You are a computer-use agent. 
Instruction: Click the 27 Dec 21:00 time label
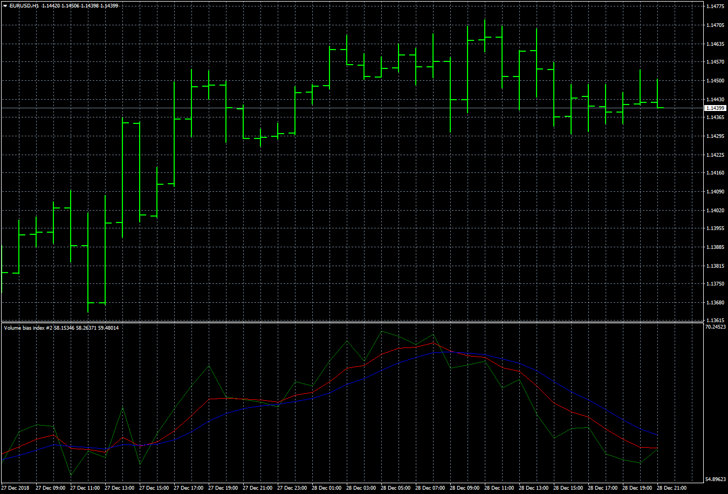coord(257,488)
